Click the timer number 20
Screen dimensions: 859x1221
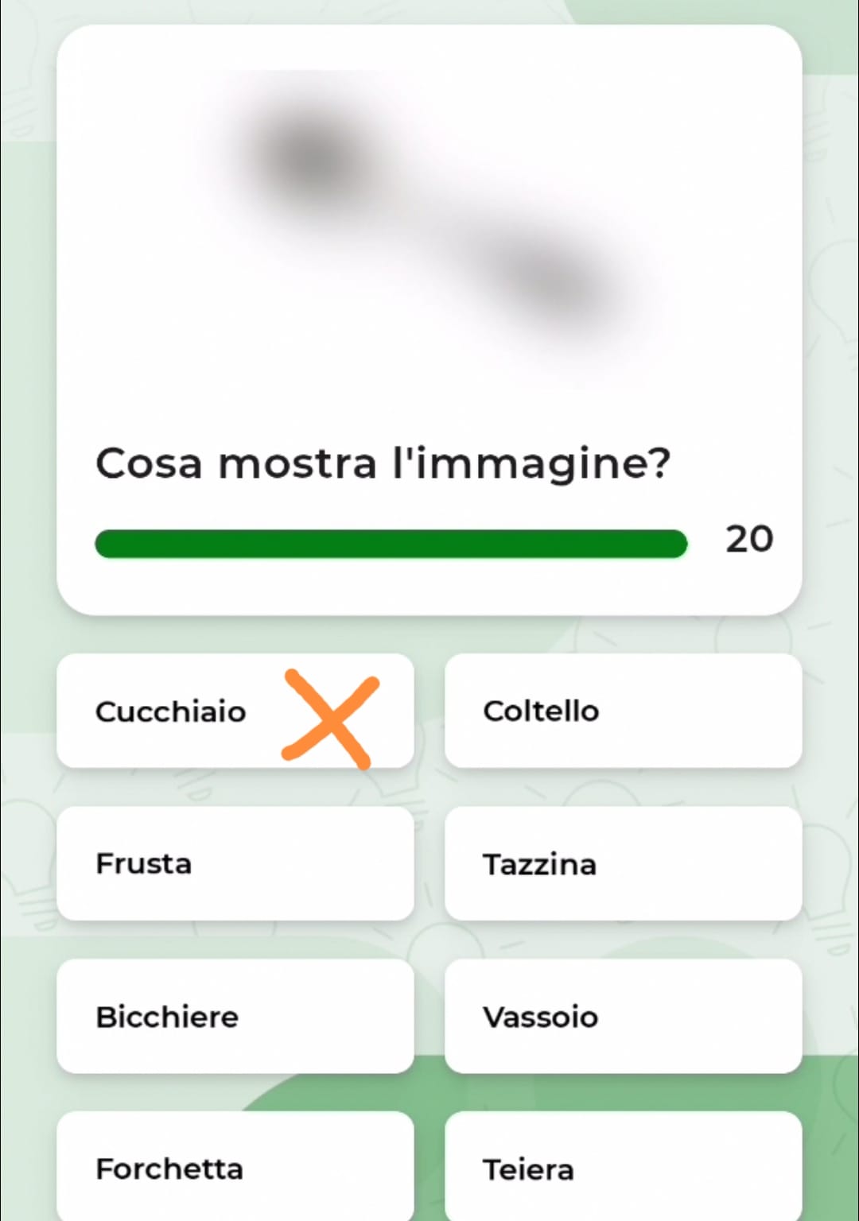[x=749, y=539]
